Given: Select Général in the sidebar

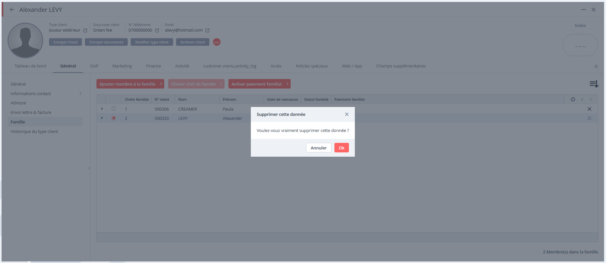Looking at the screenshot, I should (18, 84).
